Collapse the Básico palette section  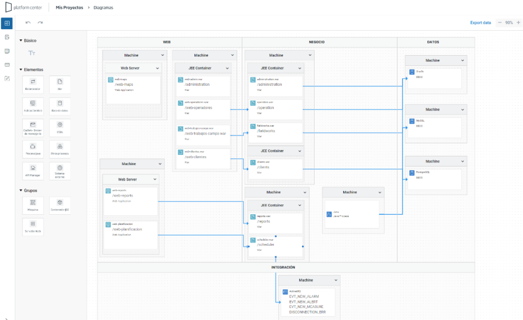pyautogui.click(x=20, y=40)
